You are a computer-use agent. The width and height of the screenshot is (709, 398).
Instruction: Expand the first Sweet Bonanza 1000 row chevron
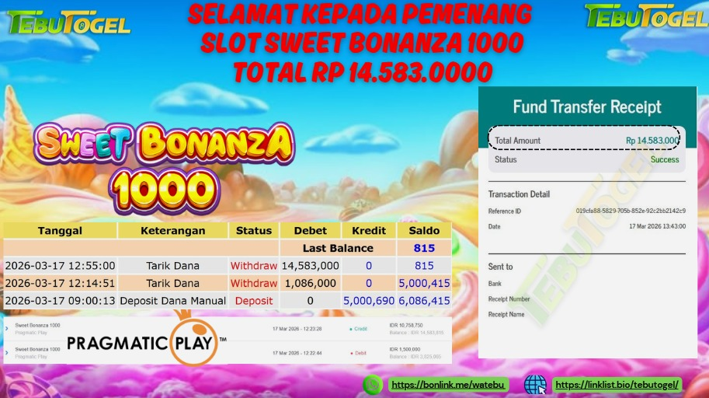tap(7, 329)
